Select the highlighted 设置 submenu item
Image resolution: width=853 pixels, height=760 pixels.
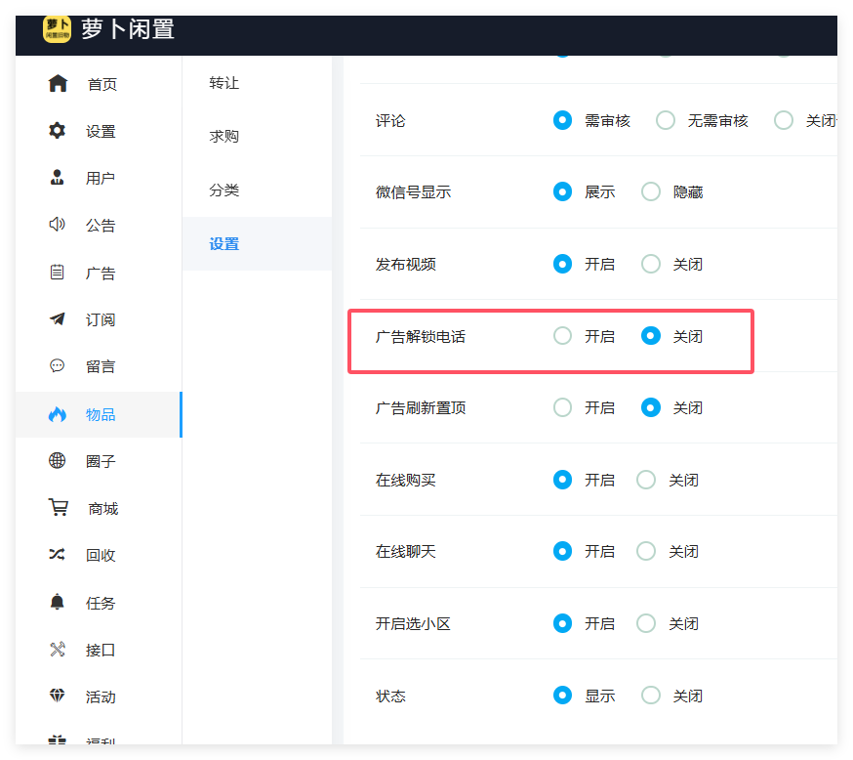pos(258,244)
